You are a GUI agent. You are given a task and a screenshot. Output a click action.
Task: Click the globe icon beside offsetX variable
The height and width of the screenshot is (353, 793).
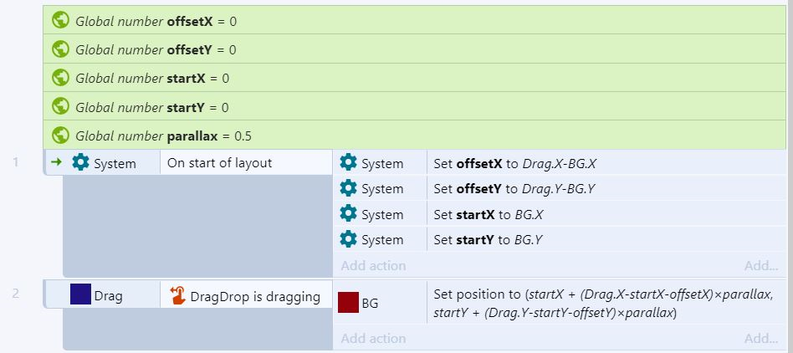point(60,21)
